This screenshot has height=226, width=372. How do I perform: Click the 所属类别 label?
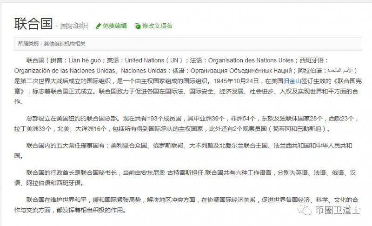[28, 44]
